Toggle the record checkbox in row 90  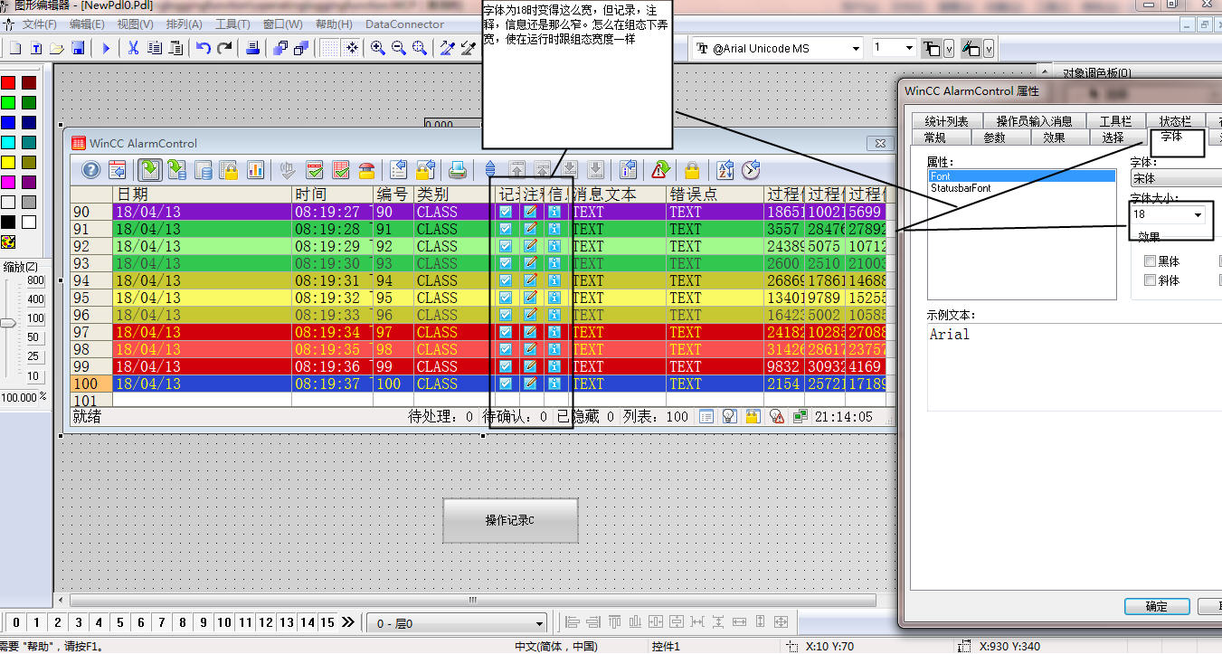[x=506, y=212]
